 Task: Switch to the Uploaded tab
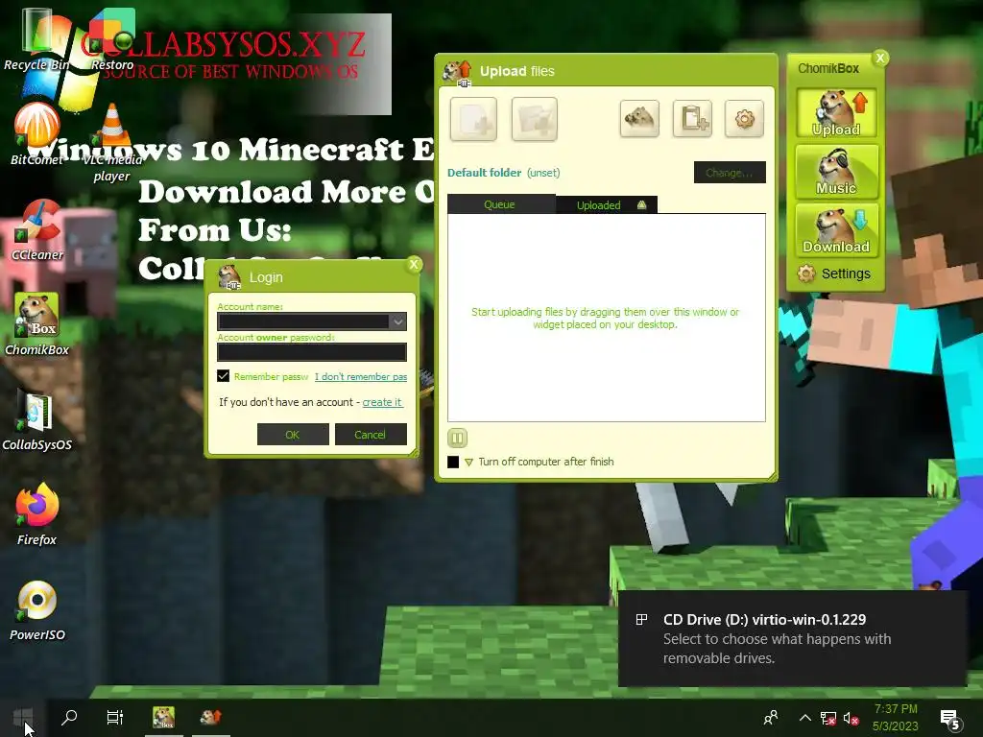(607, 205)
